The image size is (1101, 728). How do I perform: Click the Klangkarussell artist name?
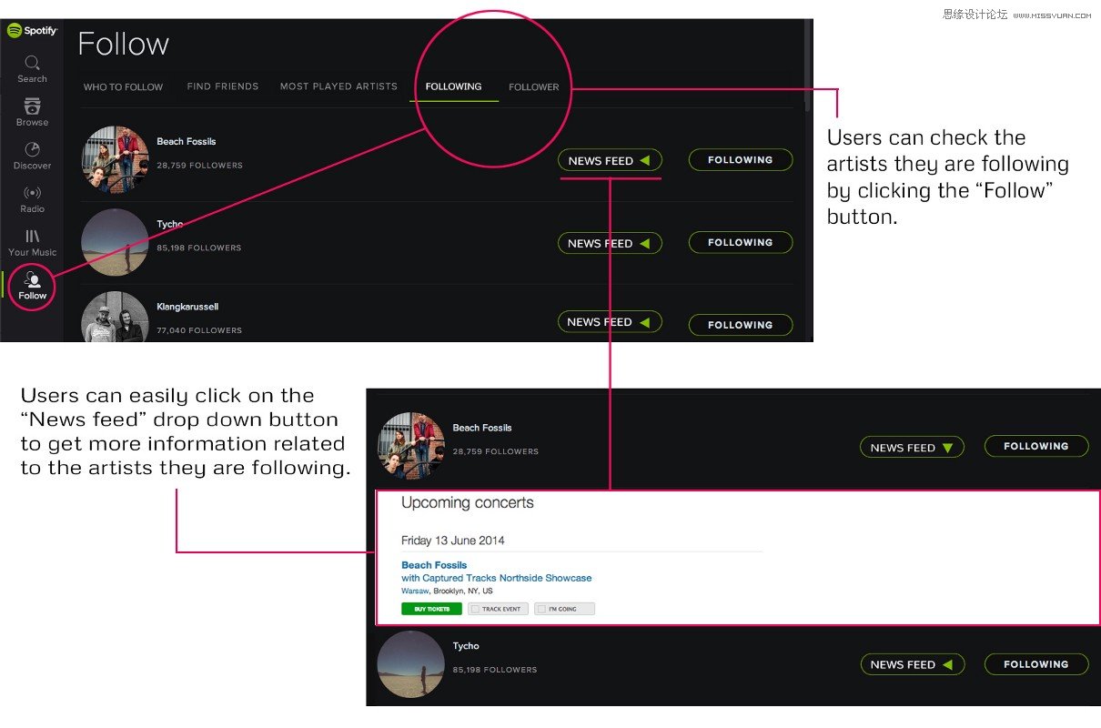[x=187, y=307]
